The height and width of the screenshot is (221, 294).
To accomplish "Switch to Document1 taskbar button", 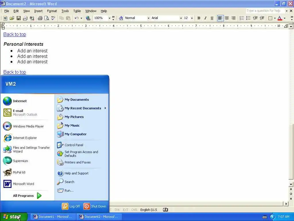I will pyautogui.click(x=53, y=217).
